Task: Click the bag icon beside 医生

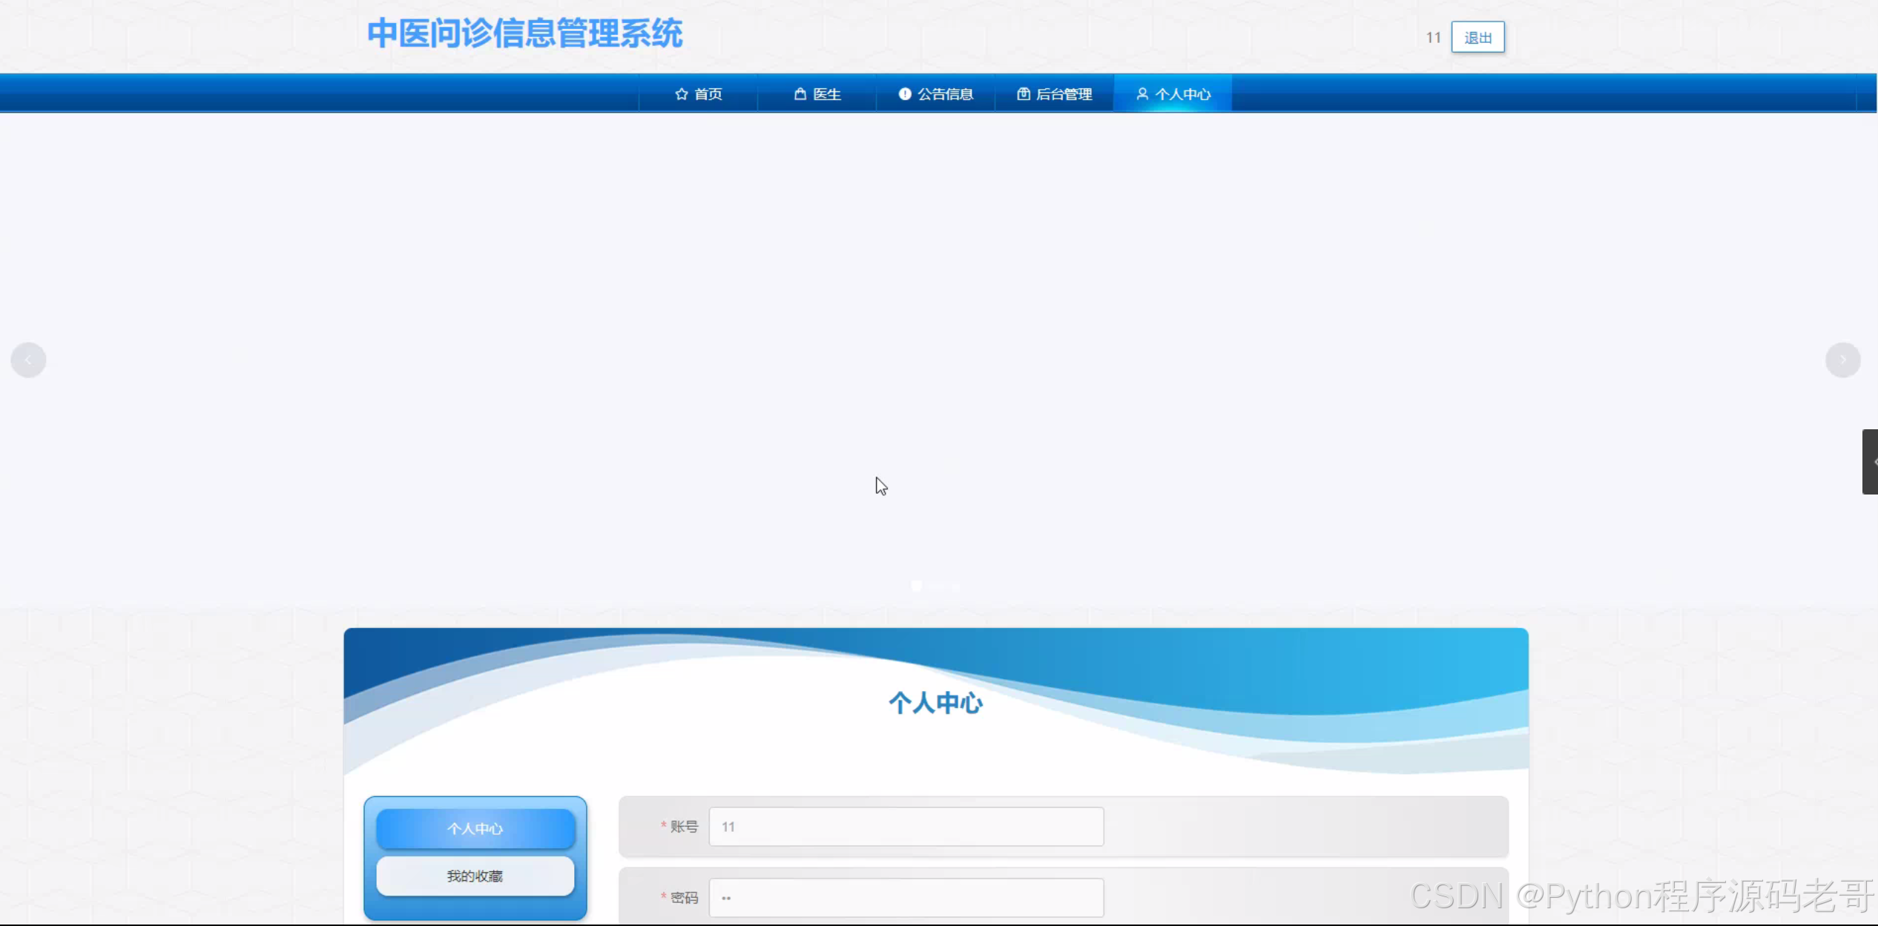Action: [800, 94]
